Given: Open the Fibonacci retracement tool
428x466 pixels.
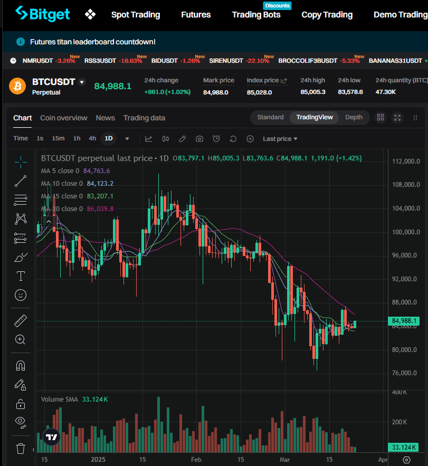Looking at the screenshot, I should [x=21, y=200].
